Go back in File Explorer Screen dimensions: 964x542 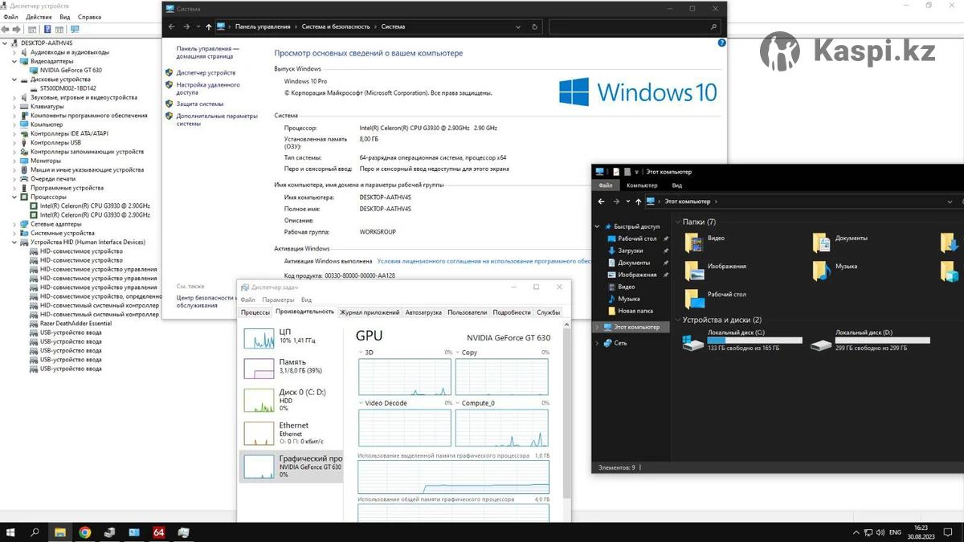pos(602,202)
